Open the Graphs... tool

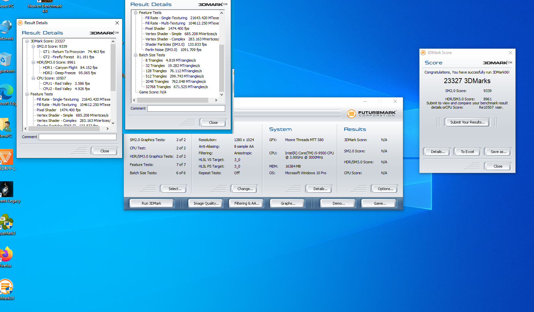click(288, 203)
